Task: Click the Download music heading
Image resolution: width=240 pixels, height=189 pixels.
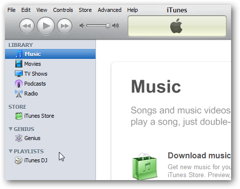Action: click(199, 155)
